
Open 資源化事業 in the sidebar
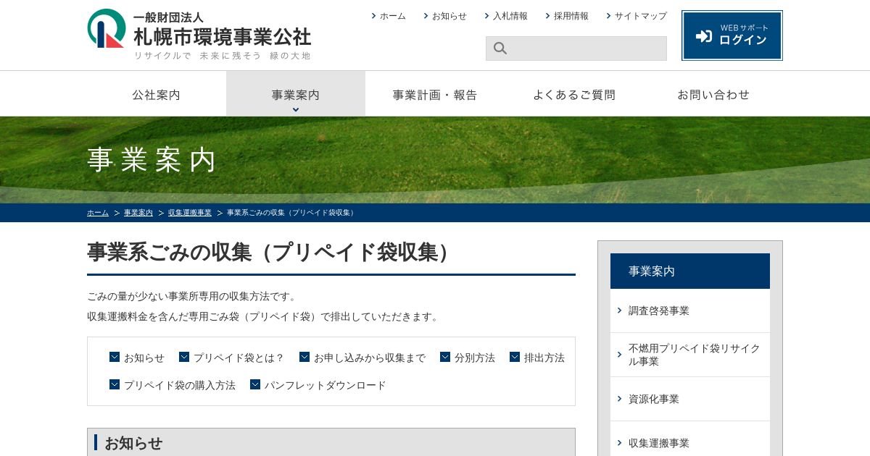[x=690, y=399]
